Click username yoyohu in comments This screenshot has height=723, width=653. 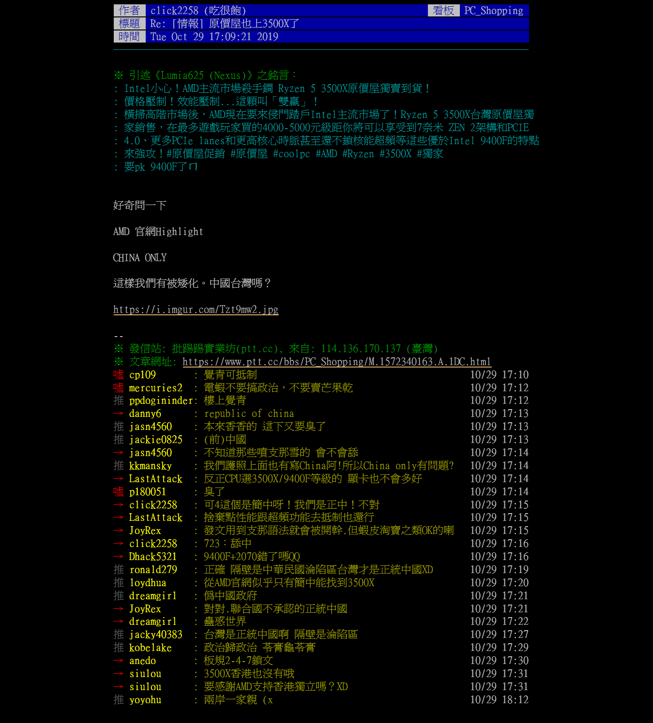[145, 700]
